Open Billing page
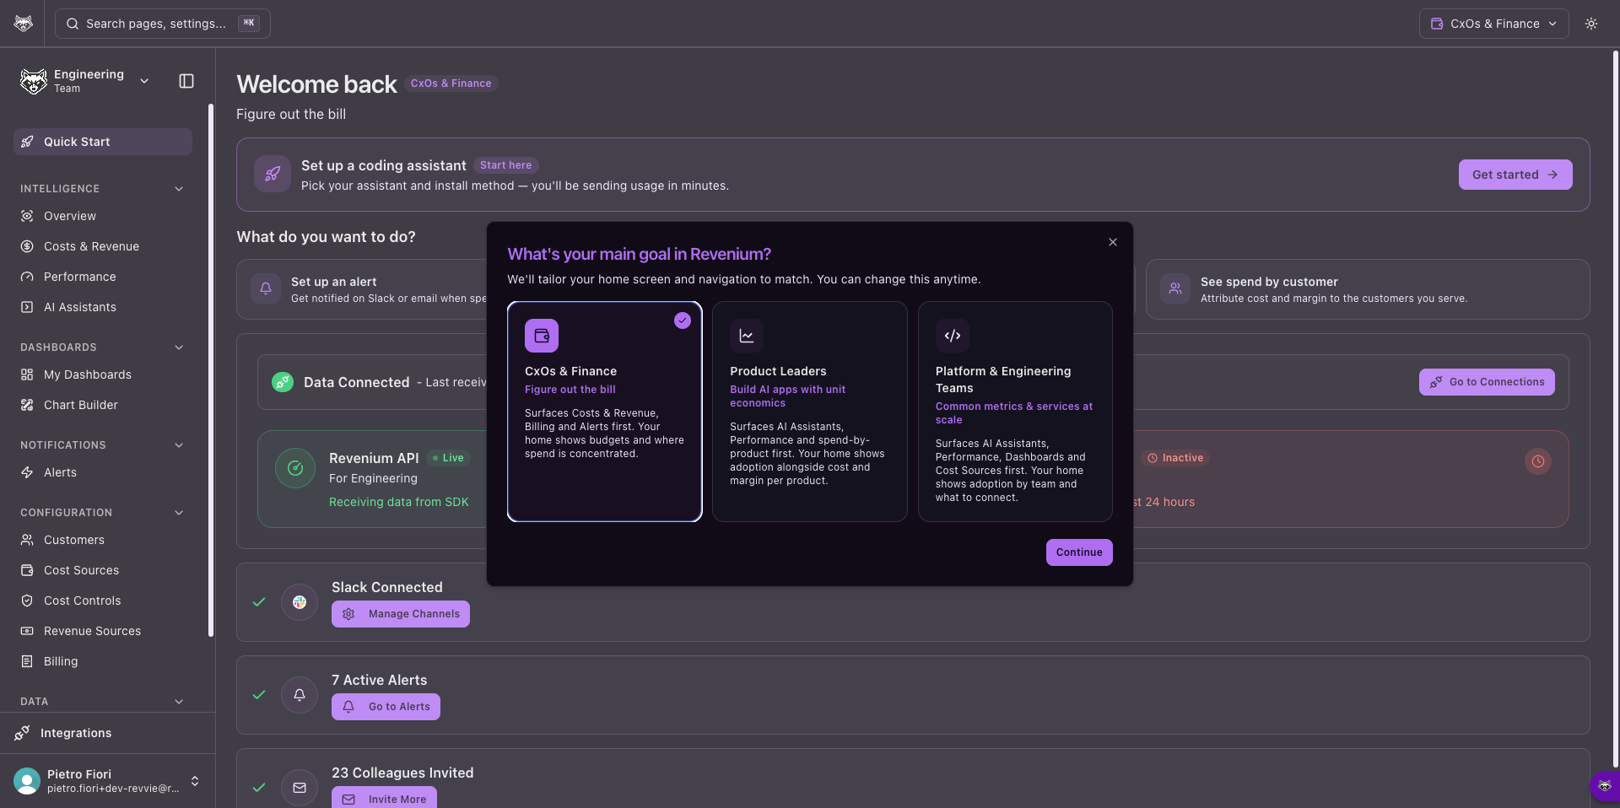Image resolution: width=1620 pixels, height=808 pixels. tap(103, 661)
